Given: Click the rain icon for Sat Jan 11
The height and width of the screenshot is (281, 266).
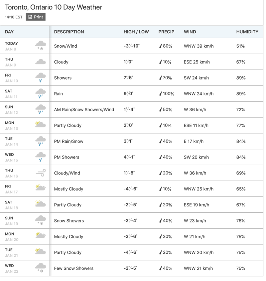Looking at the screenshot, I should 41,94.
